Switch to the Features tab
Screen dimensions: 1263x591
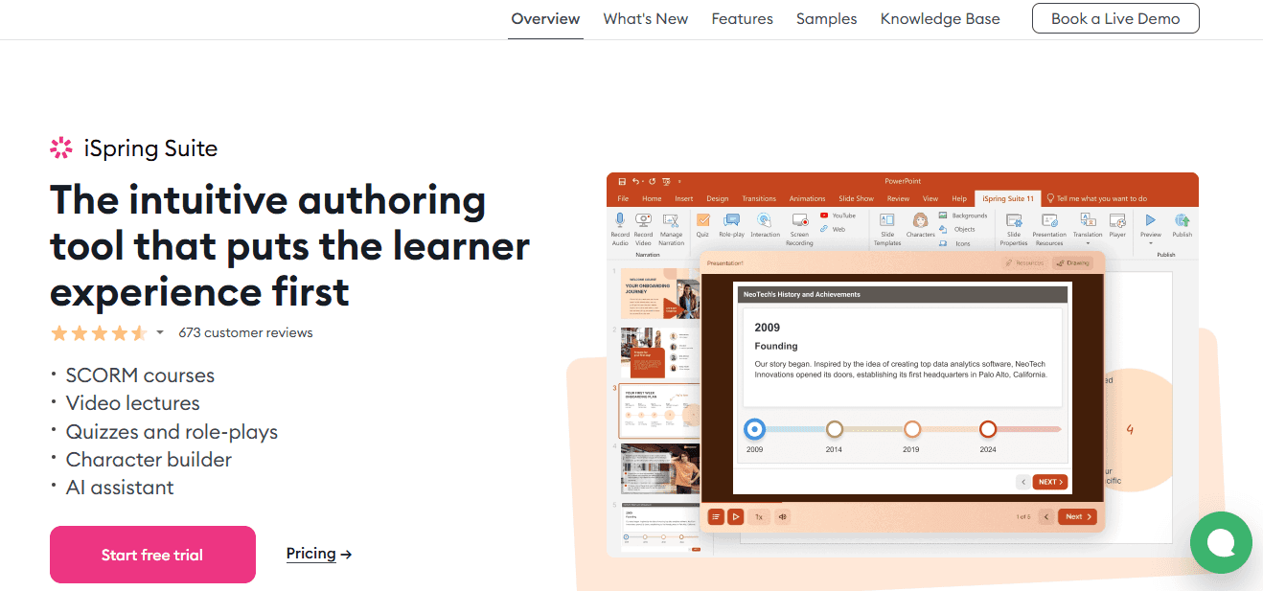[743, 19]
